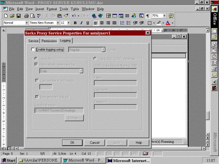
Task: Open the Table menu
Action: pyautogui.click(x=75, y=9)
